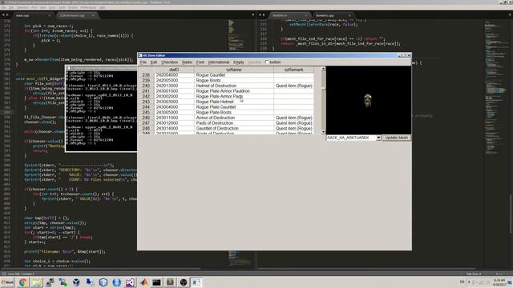
Task: Select the 'Rogue Gauntlet' name cell
Action: (x=233, y=75)
